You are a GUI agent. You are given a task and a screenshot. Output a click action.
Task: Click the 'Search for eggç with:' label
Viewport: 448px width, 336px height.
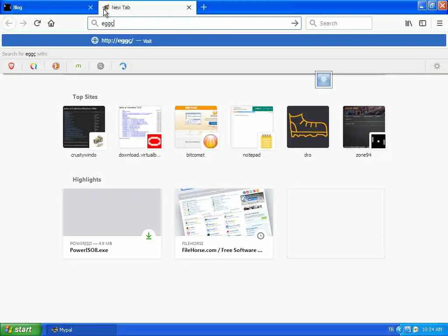[25, 54]
